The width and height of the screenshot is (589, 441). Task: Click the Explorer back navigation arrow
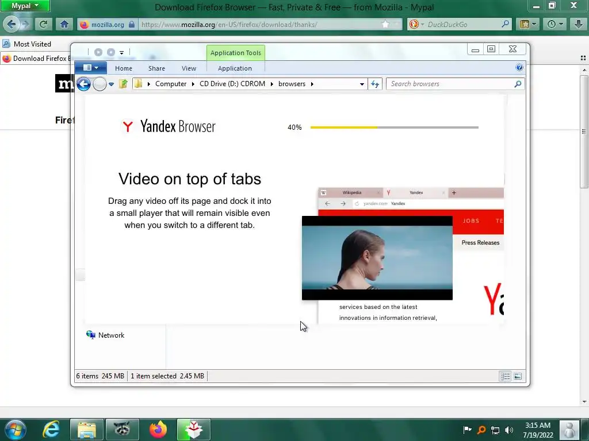[83, 84]
